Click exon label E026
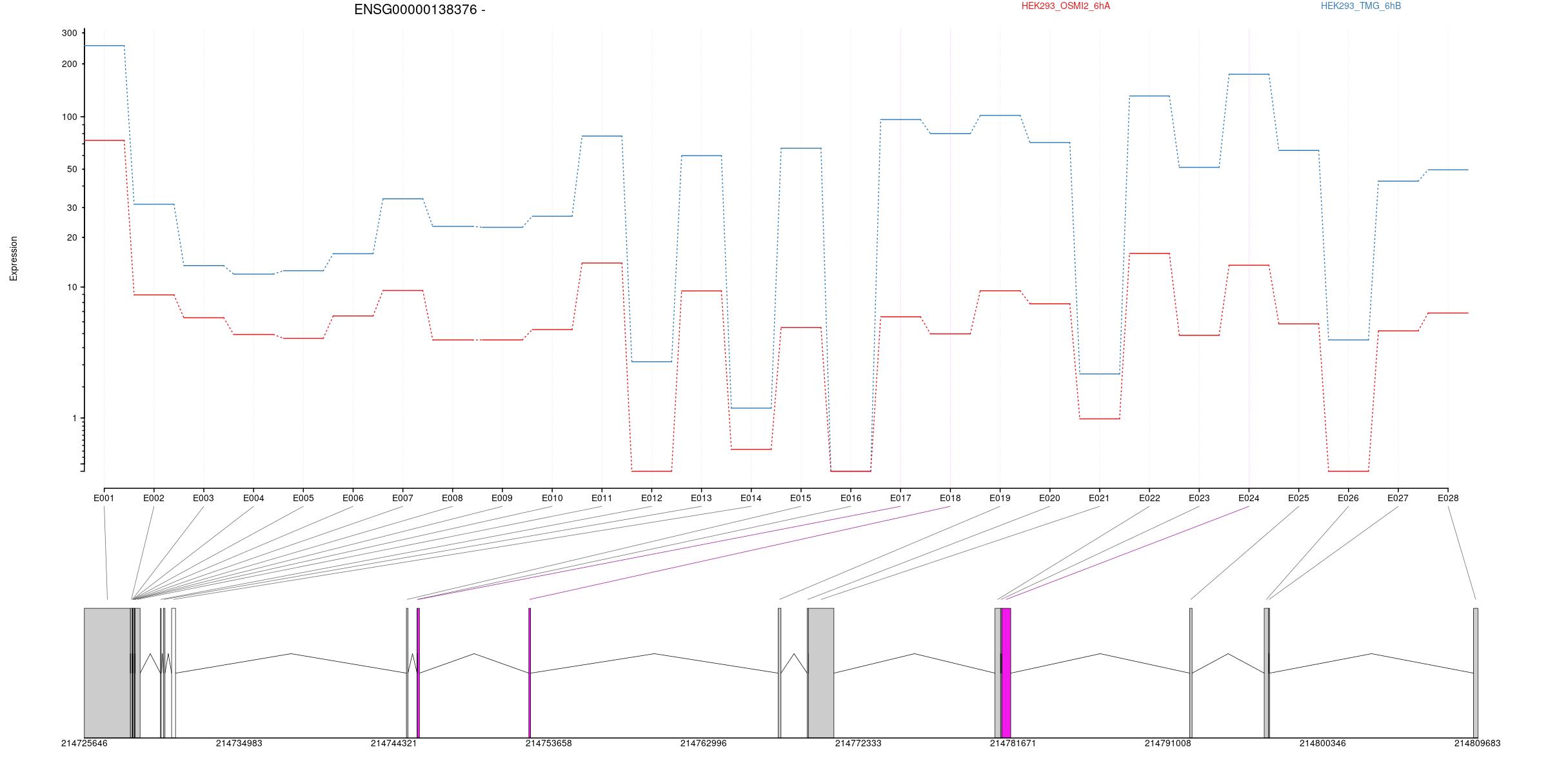The width and height of the screenshot is (1548, 774). pos(1348,498)
